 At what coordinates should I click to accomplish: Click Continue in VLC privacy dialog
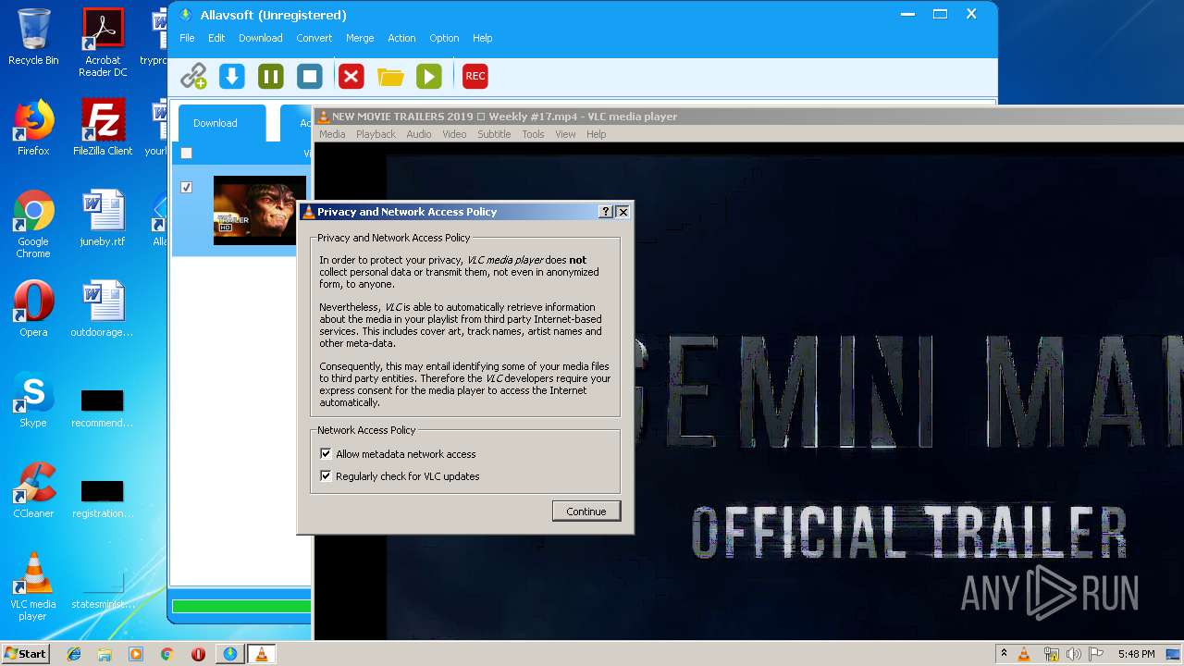(586, 512)
